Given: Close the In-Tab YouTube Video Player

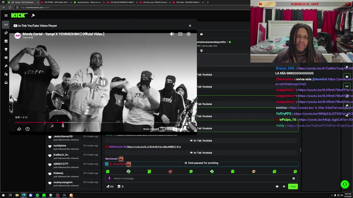Looking at the screenshot, I should (190, 26).
